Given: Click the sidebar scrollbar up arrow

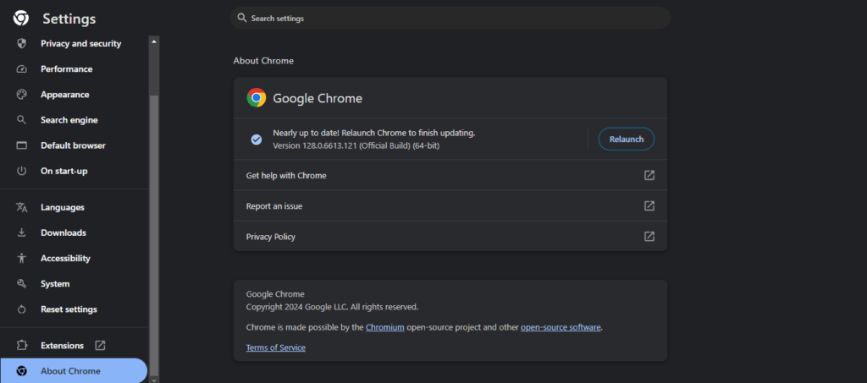Looking at the screenshot, I should point(154,41).
